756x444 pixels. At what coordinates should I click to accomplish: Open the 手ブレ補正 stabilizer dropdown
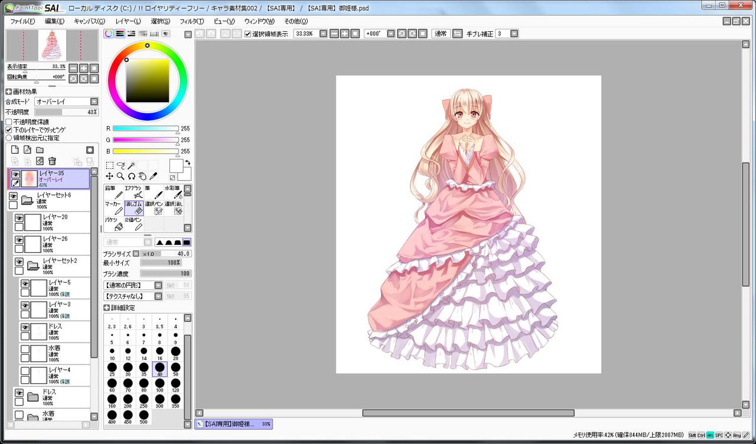pyautogui.click(x=514, y=34)
